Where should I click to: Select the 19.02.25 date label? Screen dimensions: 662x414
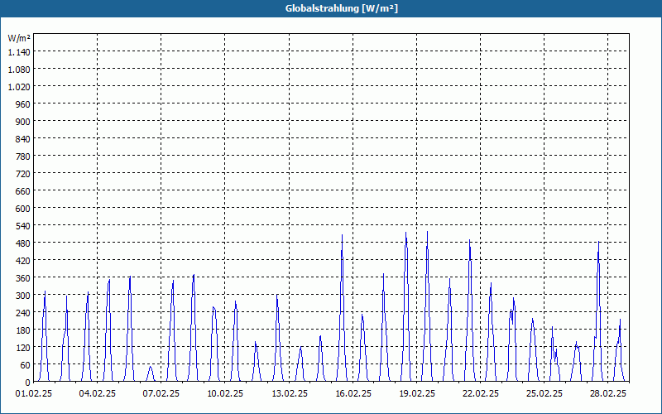(417, 394)
